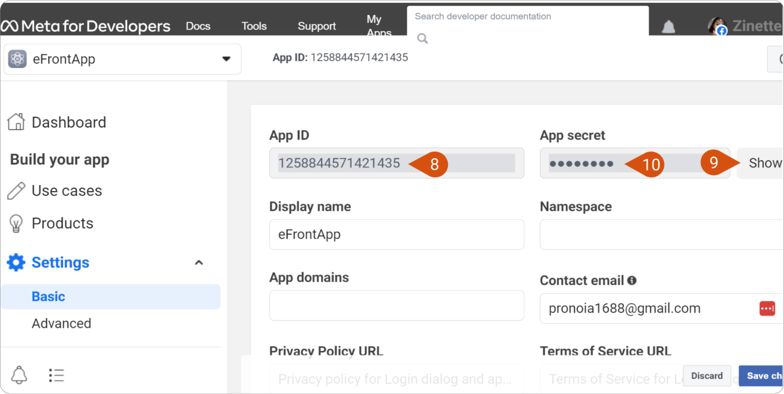Go to My Apps
This screenshot has width=784, height=394.
coord(379,25)
